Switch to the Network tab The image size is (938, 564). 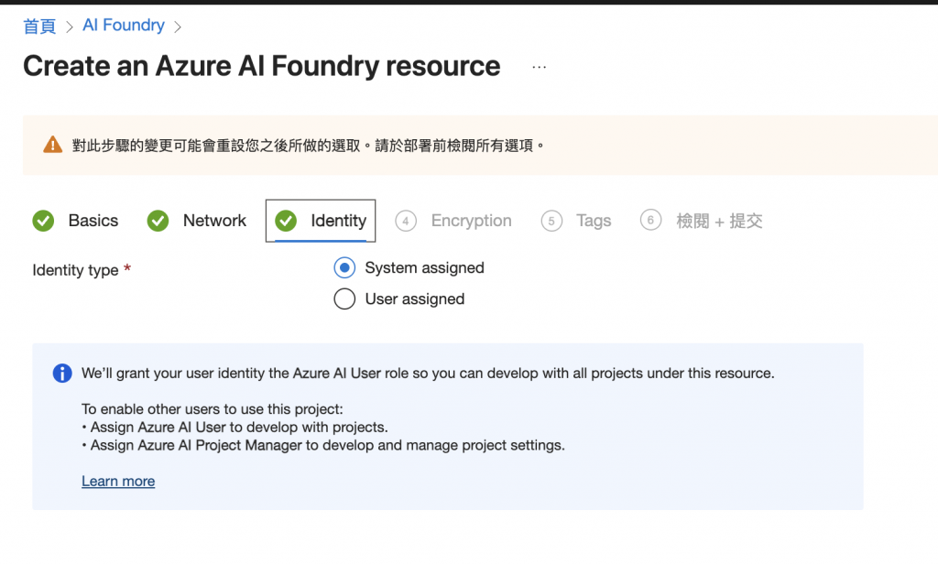click(x=214, y=221)
